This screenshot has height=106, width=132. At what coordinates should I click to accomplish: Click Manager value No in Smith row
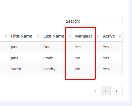click(x=78, y=58)
